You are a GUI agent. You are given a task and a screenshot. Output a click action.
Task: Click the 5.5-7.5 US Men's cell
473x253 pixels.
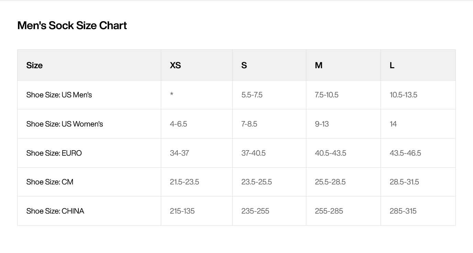[x=252, y=95]
